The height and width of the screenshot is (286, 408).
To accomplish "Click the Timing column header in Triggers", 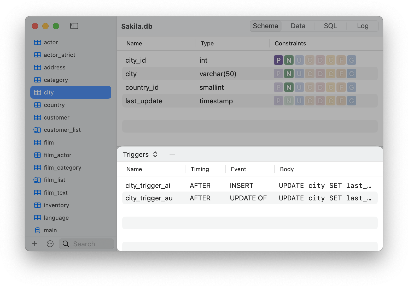I will point(200,169).
